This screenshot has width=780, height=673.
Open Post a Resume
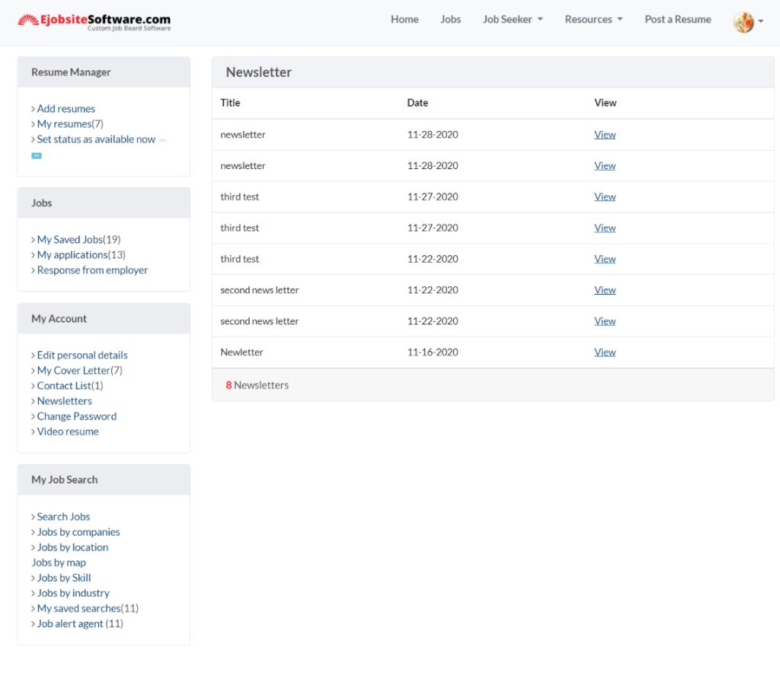click(677, 19)
